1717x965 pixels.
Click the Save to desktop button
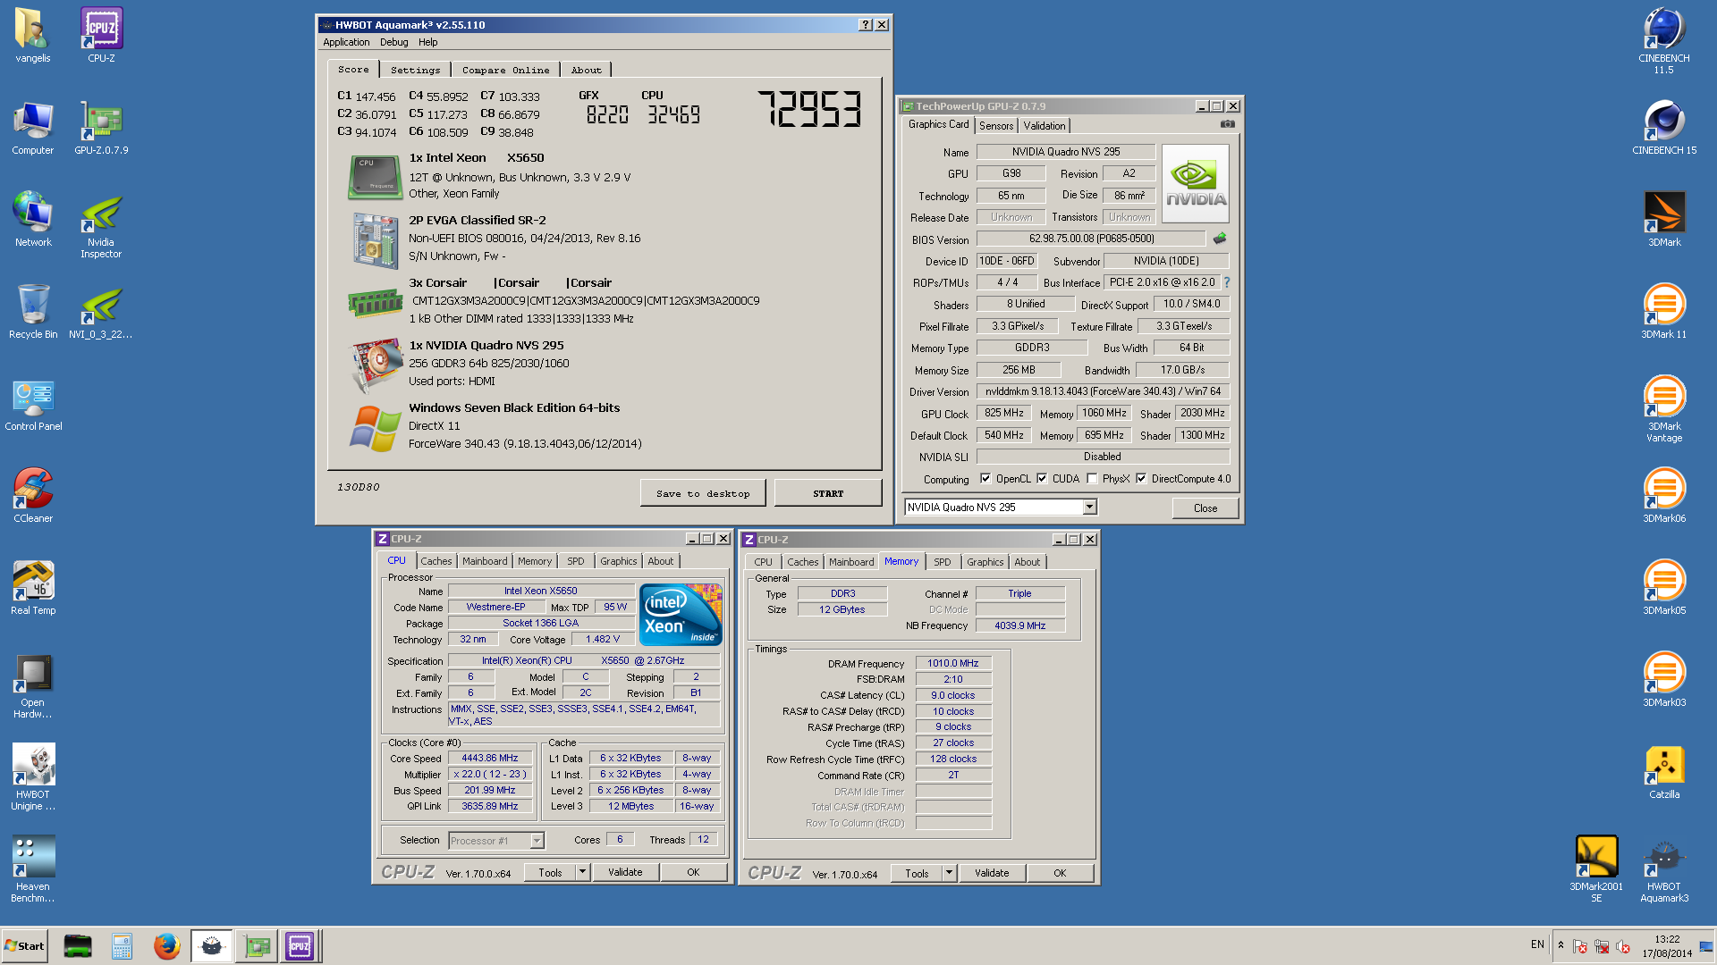tap(703, 493)
